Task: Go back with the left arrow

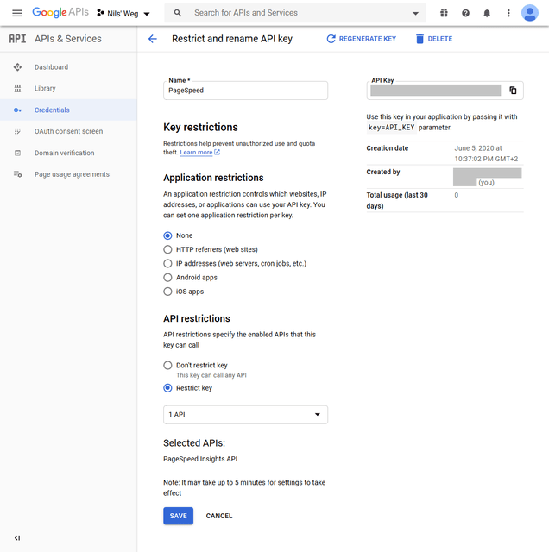Action: click(x=152, y=39)
